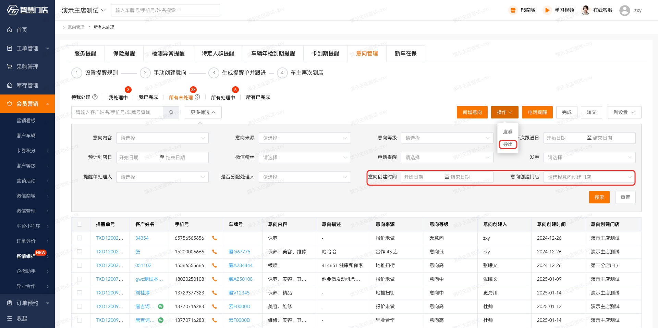Click the magnifier search icon button
This screenshot has width=658, height=328.
click(171, 112)
